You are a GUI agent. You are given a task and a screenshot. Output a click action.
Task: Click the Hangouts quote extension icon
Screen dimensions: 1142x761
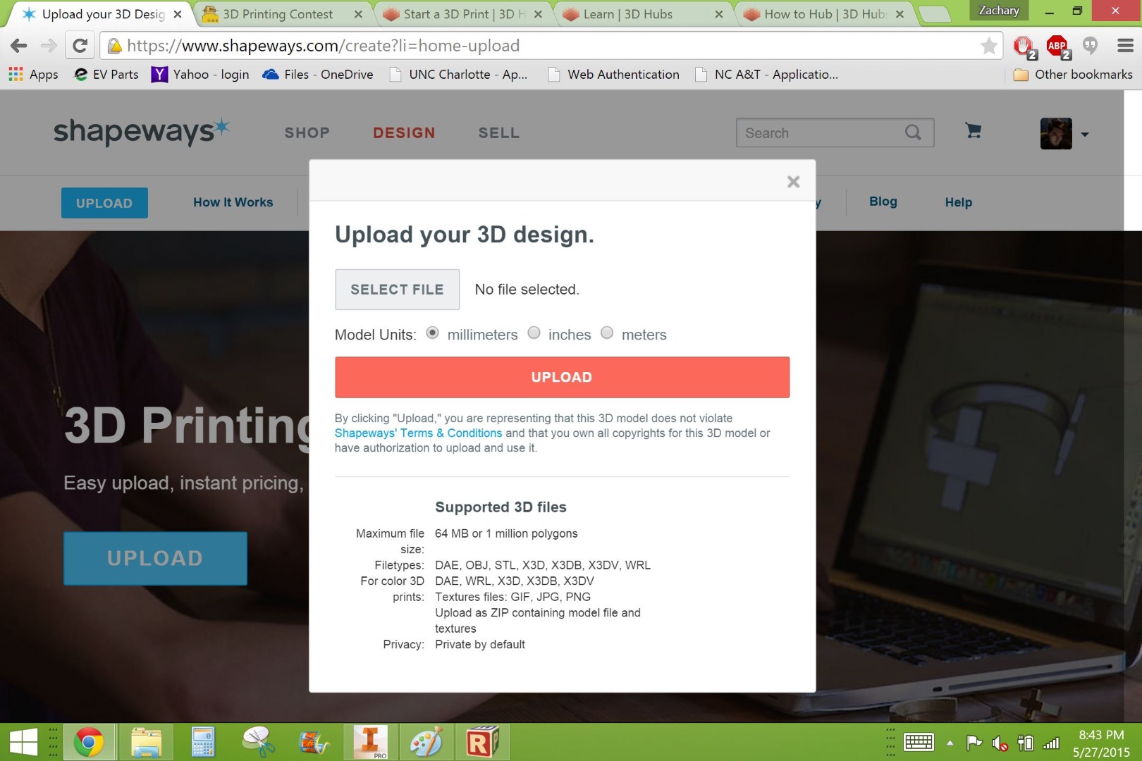click(1091, 46)
